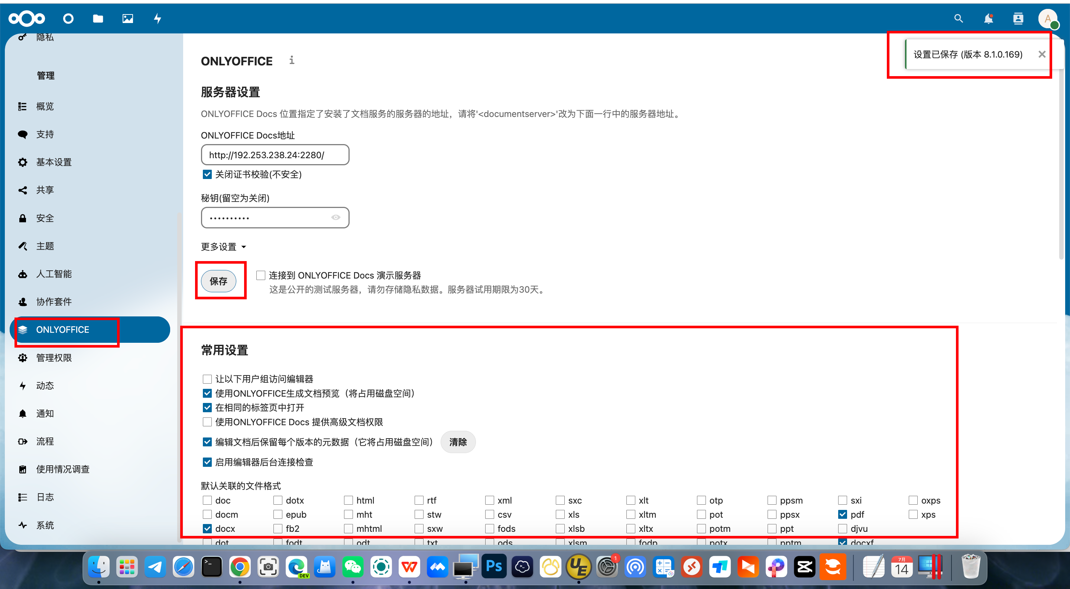Select the ONLYOFFICE sidebar entry
Viewport: 1070px width, 589px height.
[x=90, y=329]
